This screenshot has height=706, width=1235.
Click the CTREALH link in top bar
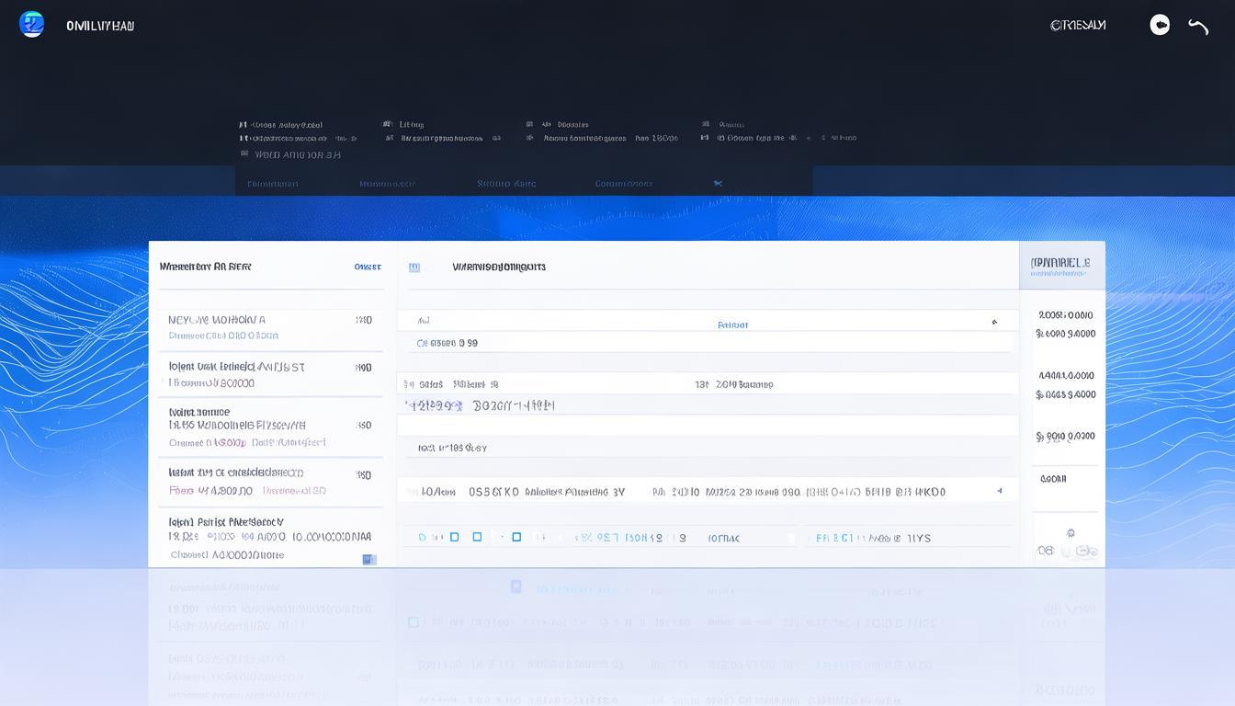pyautogui.click(x=1078, y=26)
